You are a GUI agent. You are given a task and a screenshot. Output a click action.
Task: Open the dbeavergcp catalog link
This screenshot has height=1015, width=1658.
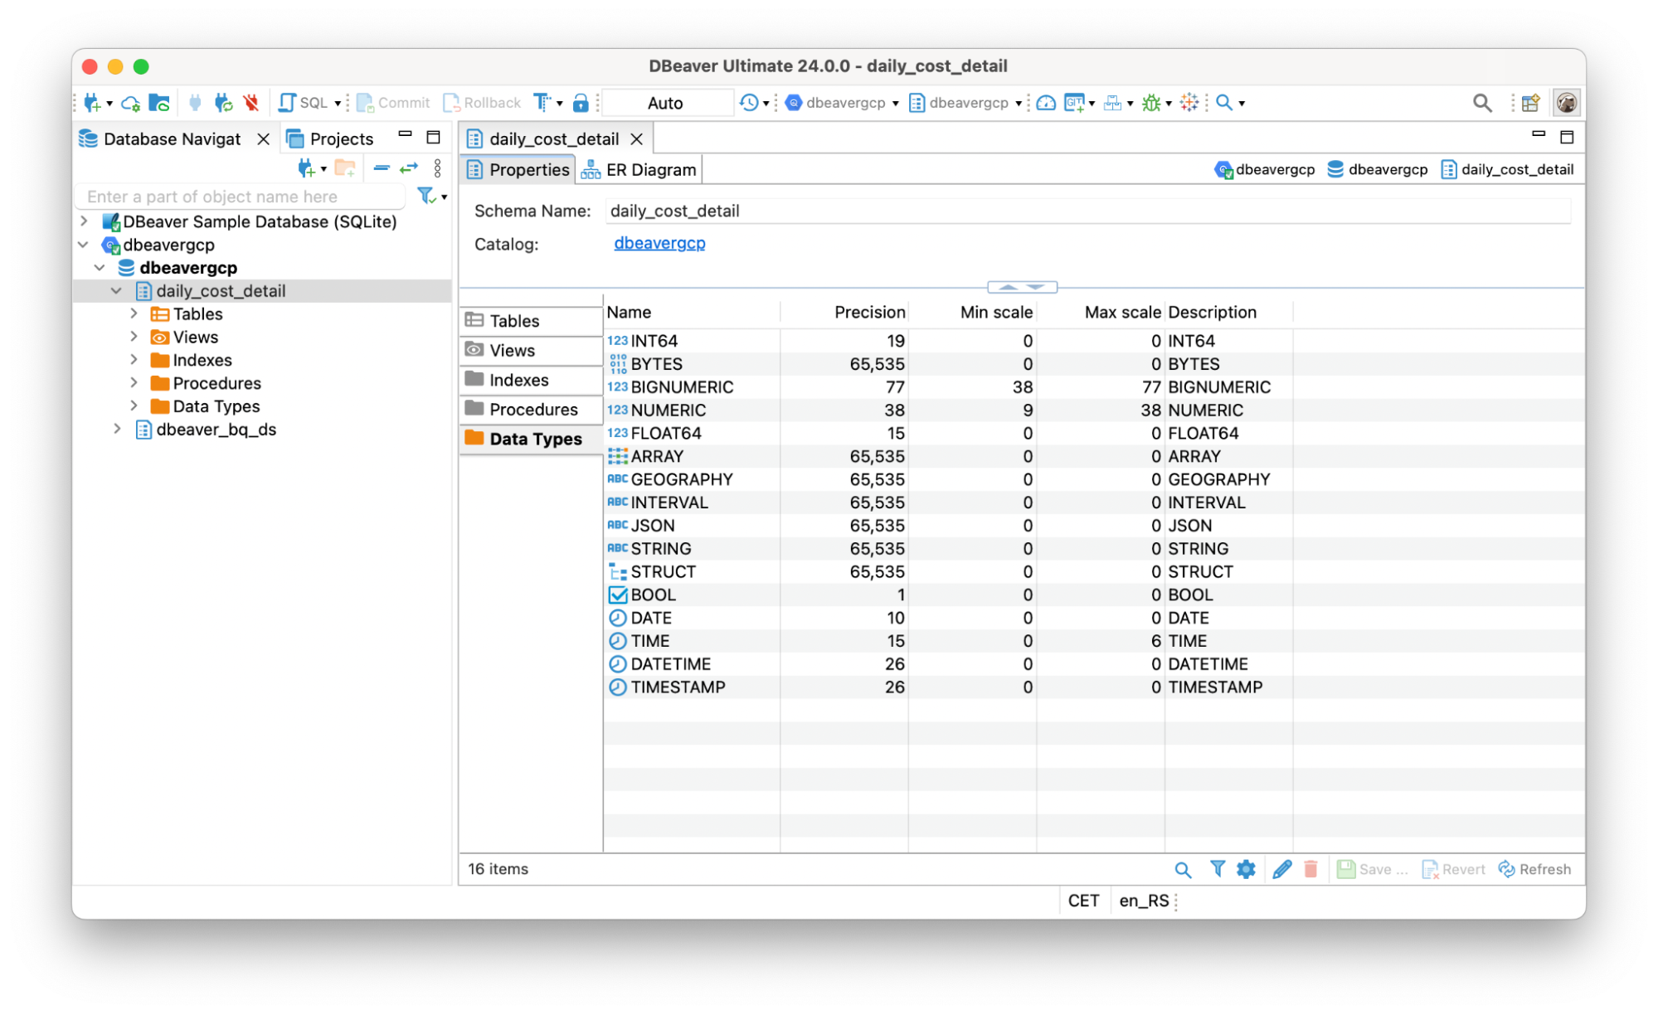[659, 243]
